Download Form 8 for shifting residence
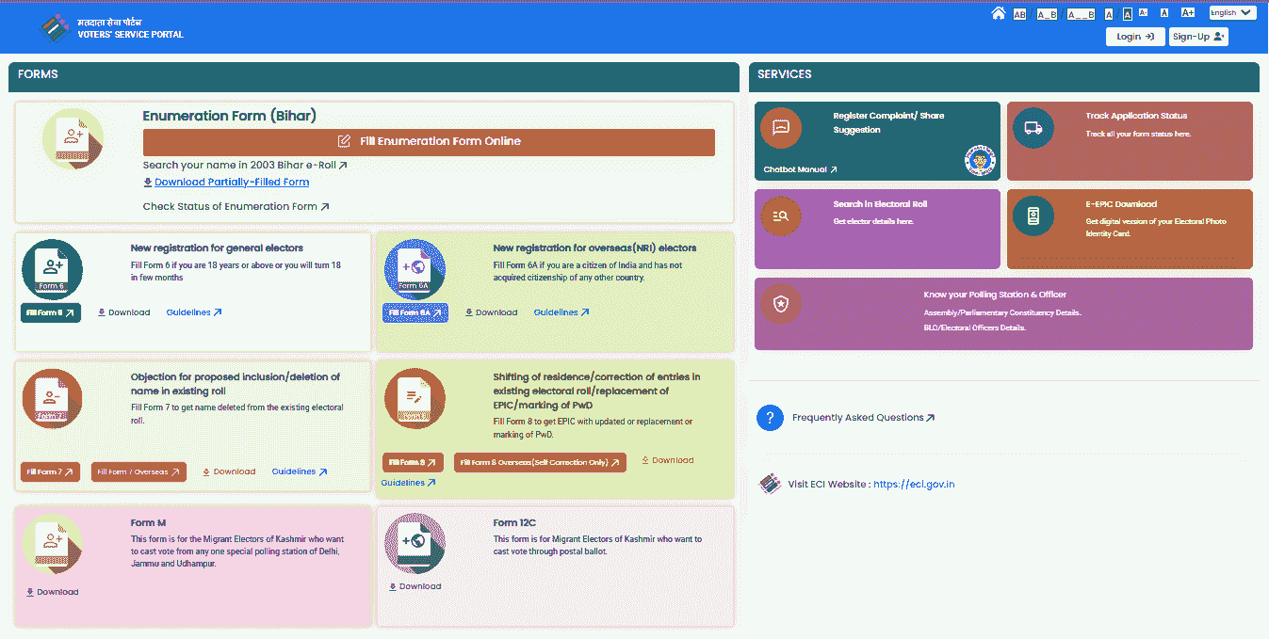The height and width of the screenshot is (639, 1269). pyautogui.click(x=667, y=460)
